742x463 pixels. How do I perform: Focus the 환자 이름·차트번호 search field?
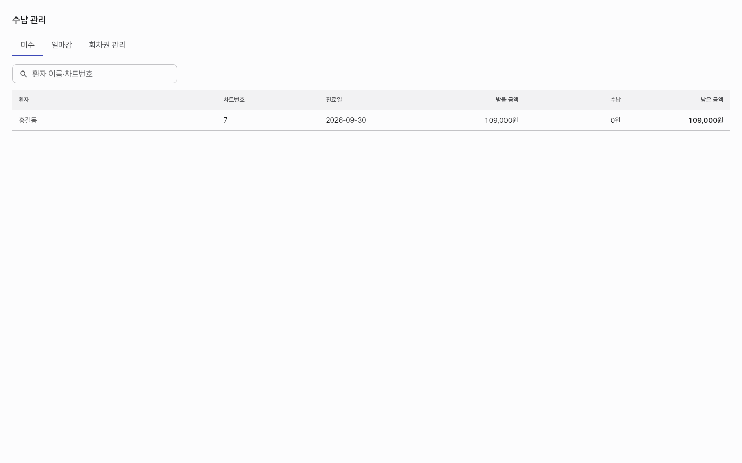95,74
